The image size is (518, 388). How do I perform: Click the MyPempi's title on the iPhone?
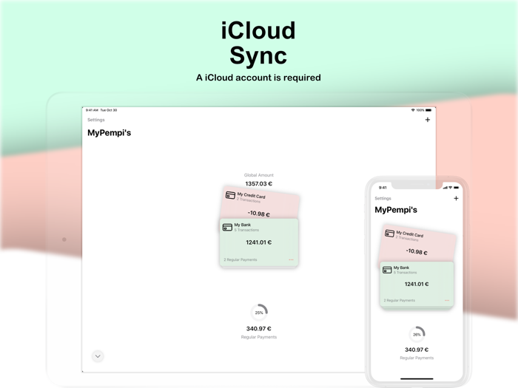point(396,210)
